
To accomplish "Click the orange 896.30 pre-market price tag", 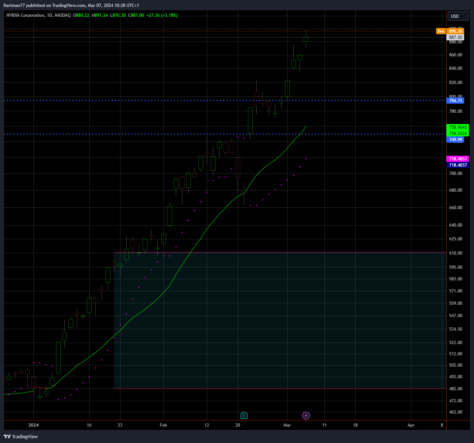I will [455, 31].
